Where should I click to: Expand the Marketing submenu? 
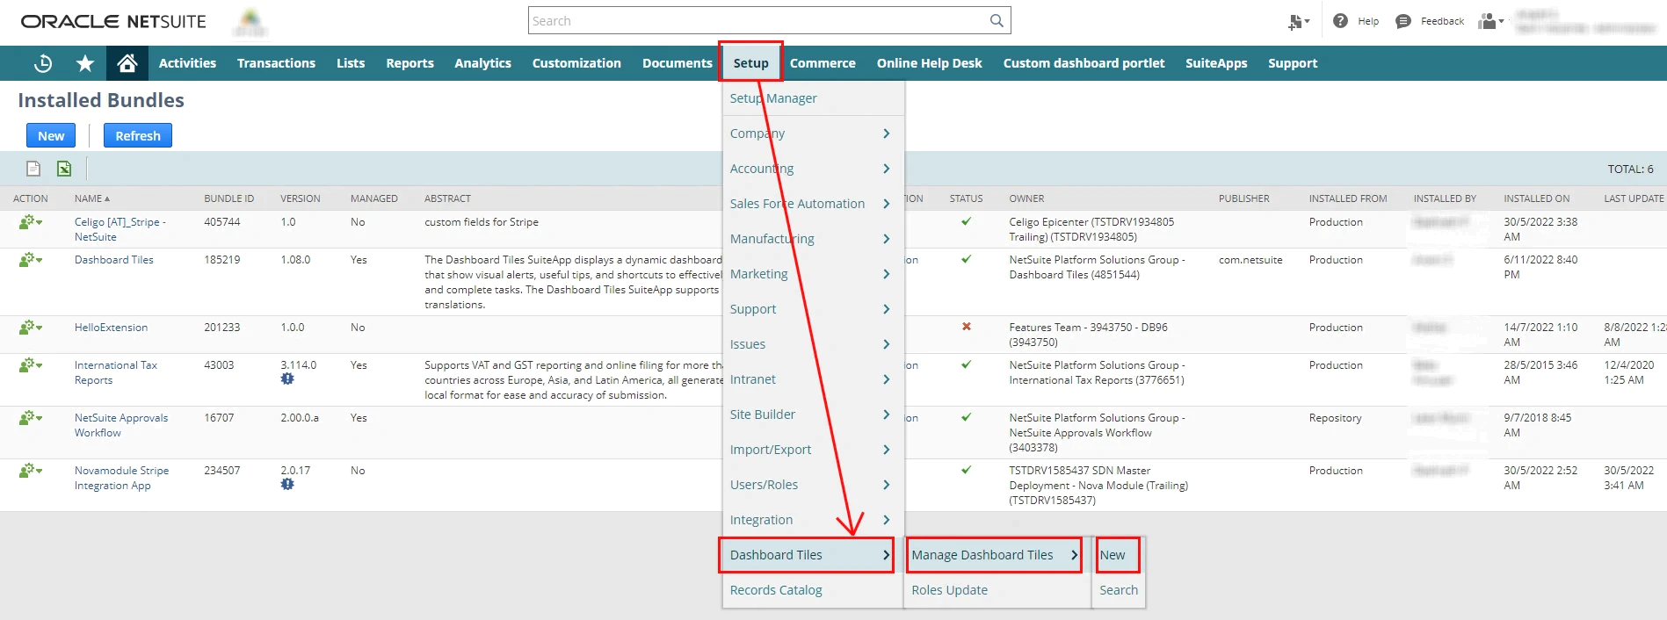811,274
